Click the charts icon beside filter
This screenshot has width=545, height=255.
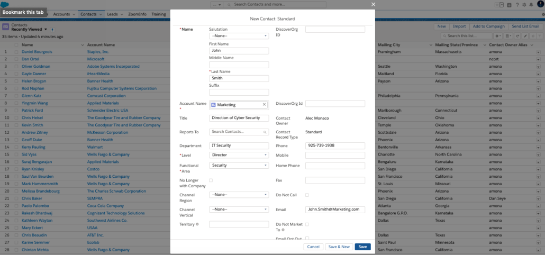(x=533, y=36)
